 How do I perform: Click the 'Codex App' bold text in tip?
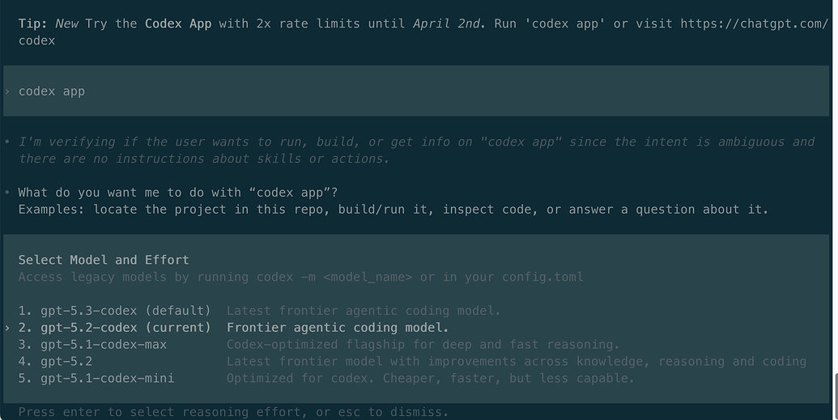pyautogui.click(x=178, y=23)
